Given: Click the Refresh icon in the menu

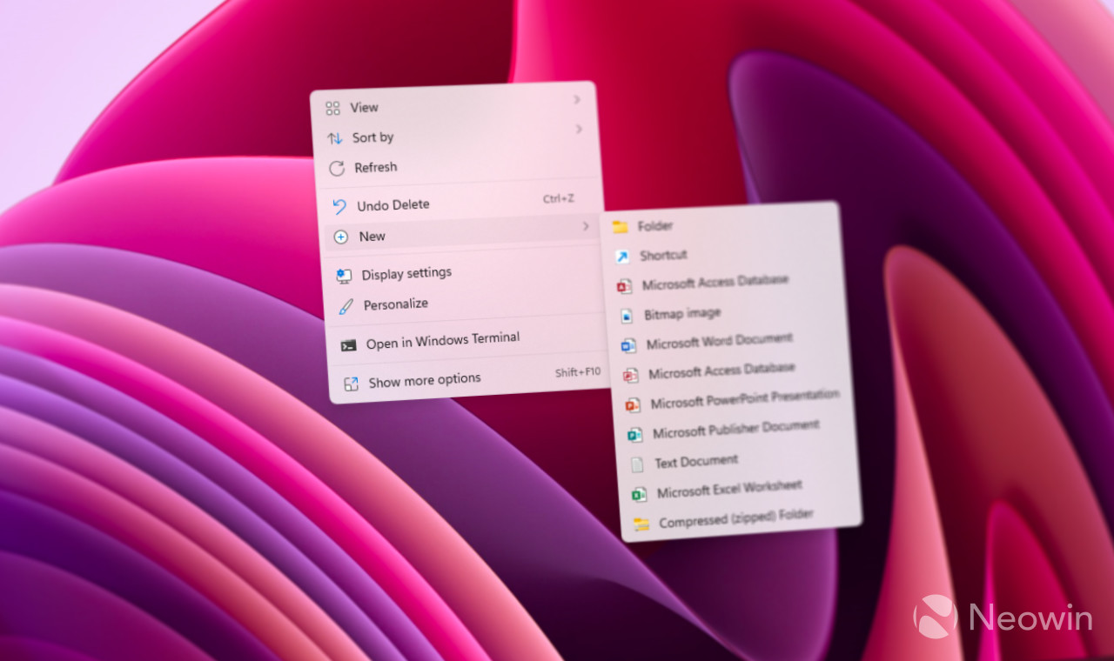Looking at the screenshot, I should [x=338, y=168].
